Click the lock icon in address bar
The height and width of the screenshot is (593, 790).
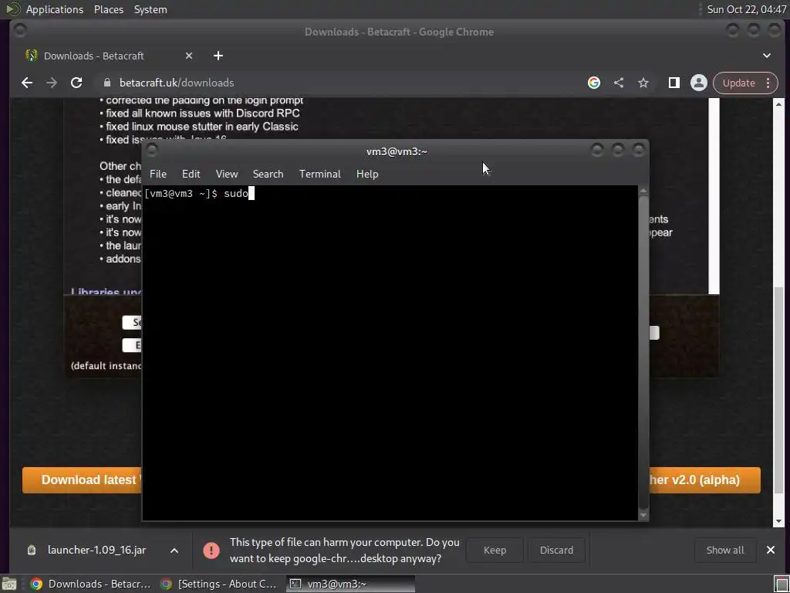[x=106, y=83]
